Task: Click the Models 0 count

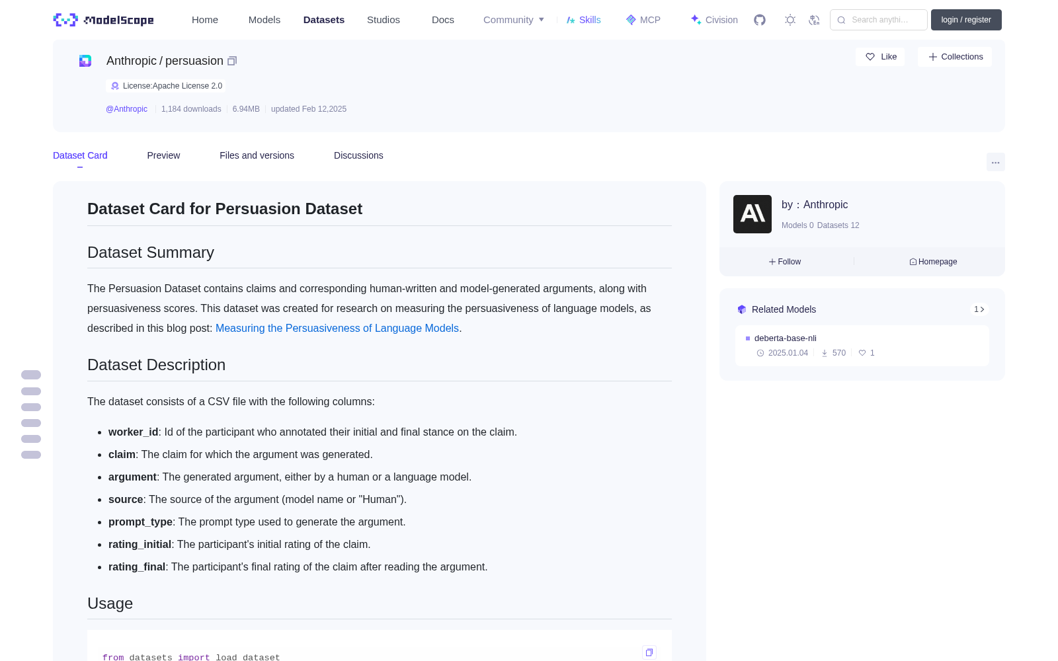Action: [797, 225]
